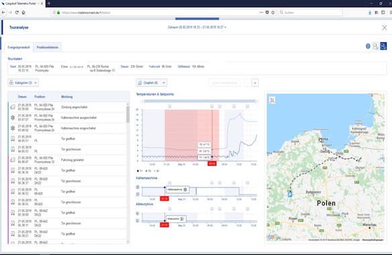Toggle the T2 series in chart legend
Viewport: 392px width, 255px height.
(x=148, y=171)
